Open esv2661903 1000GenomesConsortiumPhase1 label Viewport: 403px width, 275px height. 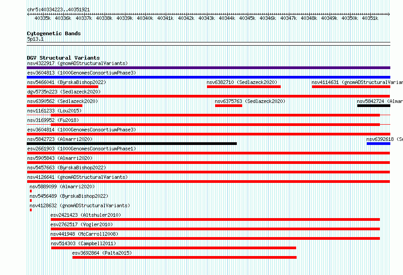[82, 149]
